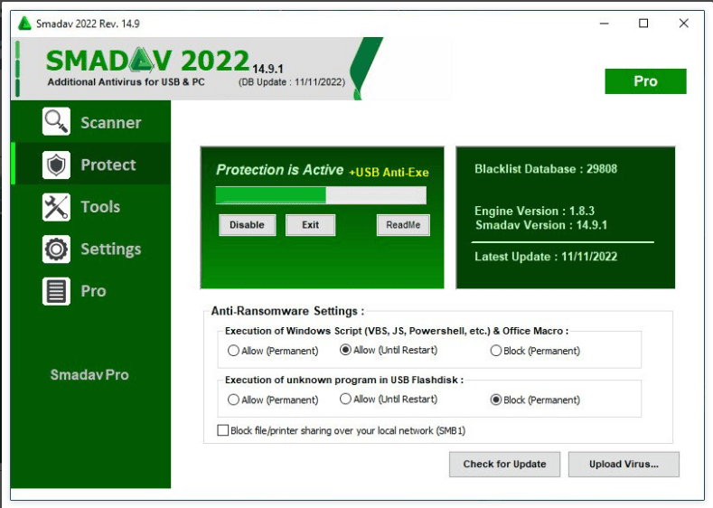Click Upload Virus... button
The width and height of the screenshot is (713, 508).
[x=624, y=465]
